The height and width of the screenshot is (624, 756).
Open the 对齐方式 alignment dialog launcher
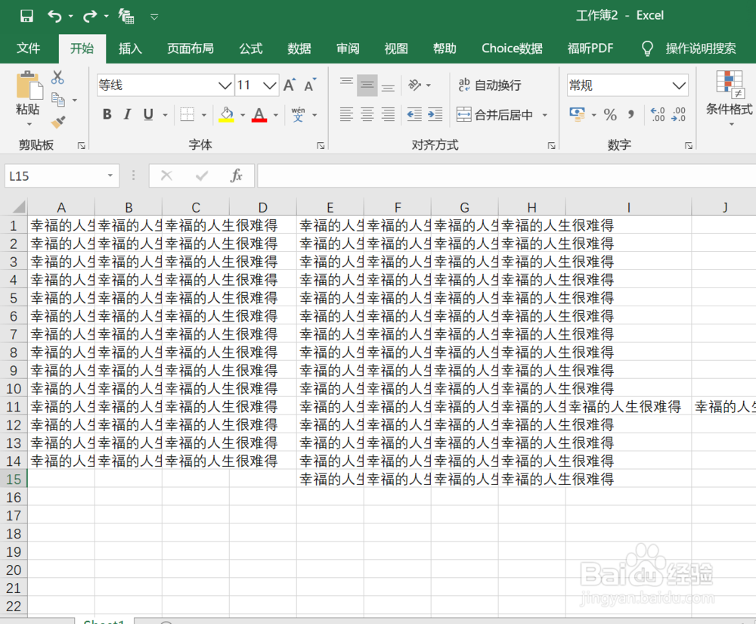(552, 146)
